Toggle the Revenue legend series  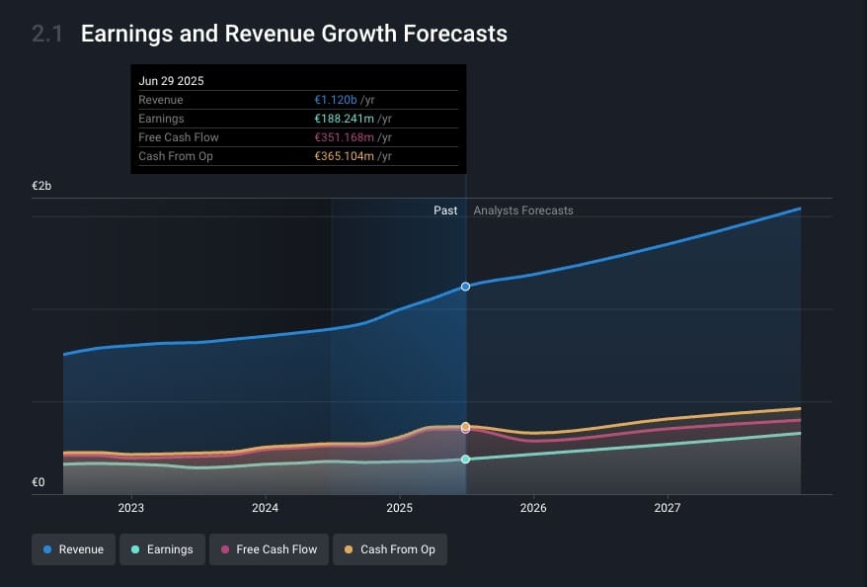(x=73, y=549)
